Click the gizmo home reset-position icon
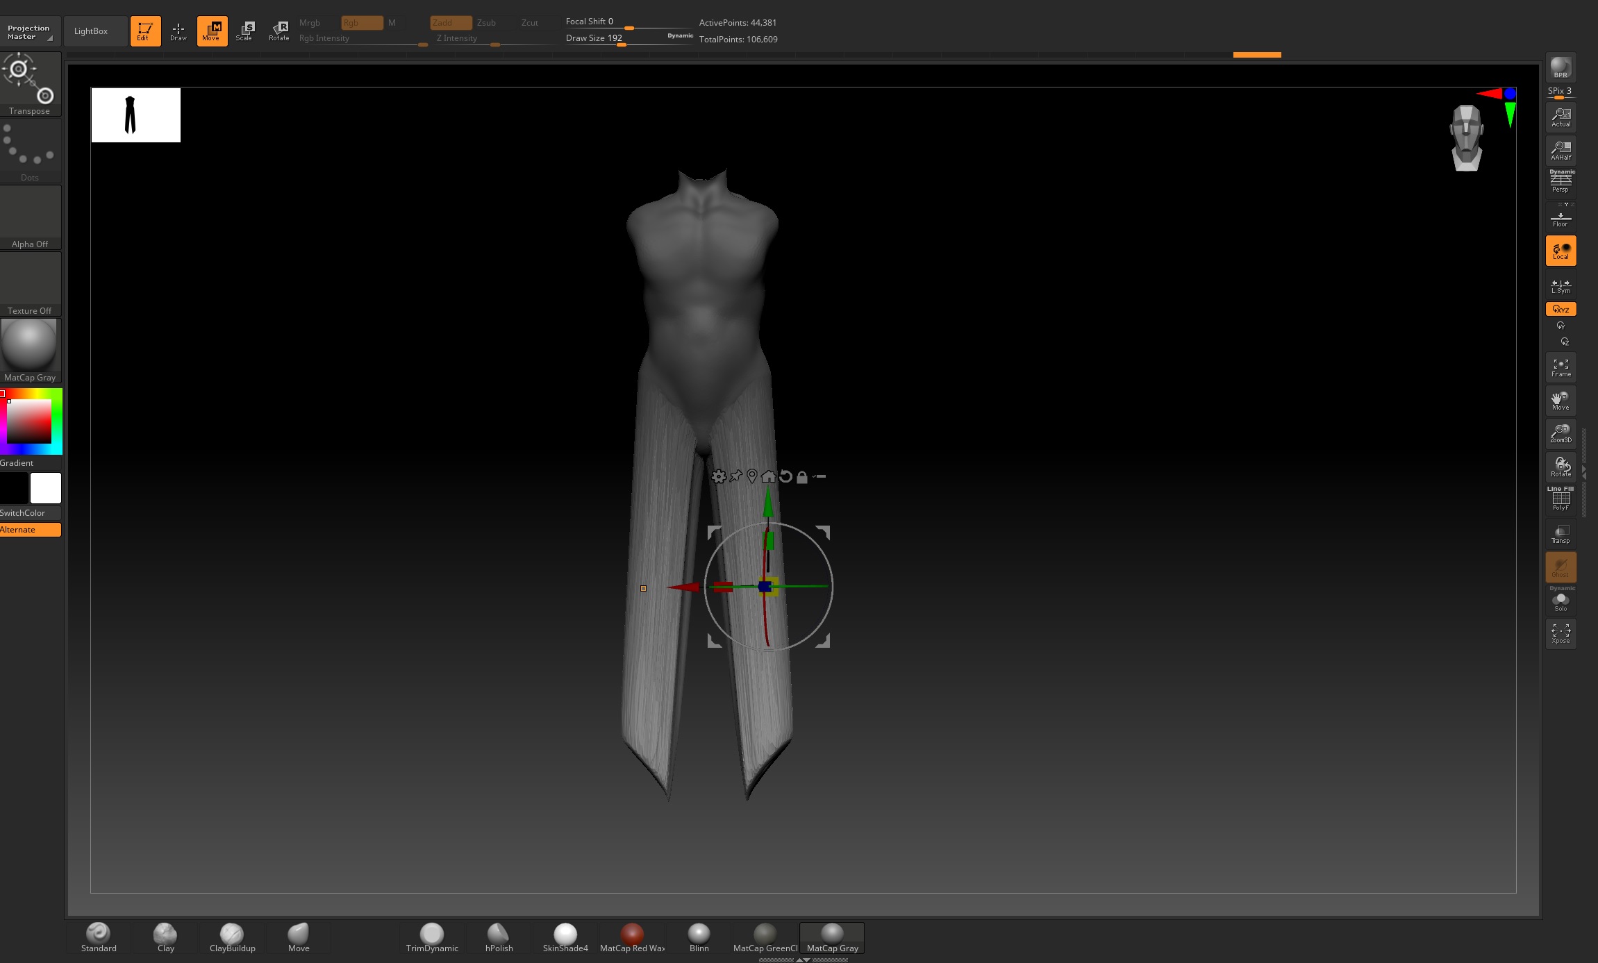1598x963 pixels. click(x=768, y=476)
